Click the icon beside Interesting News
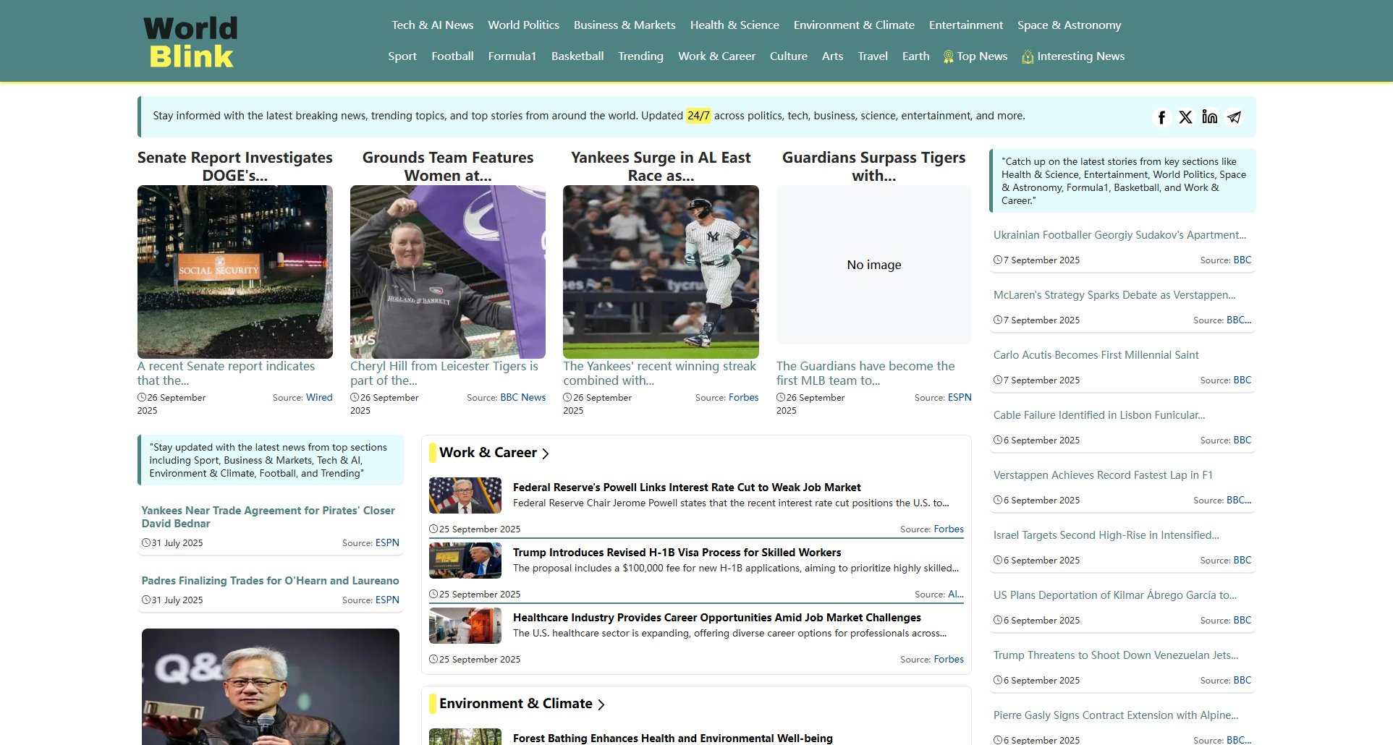The image size is (1393, 745). pos(1028,56)
